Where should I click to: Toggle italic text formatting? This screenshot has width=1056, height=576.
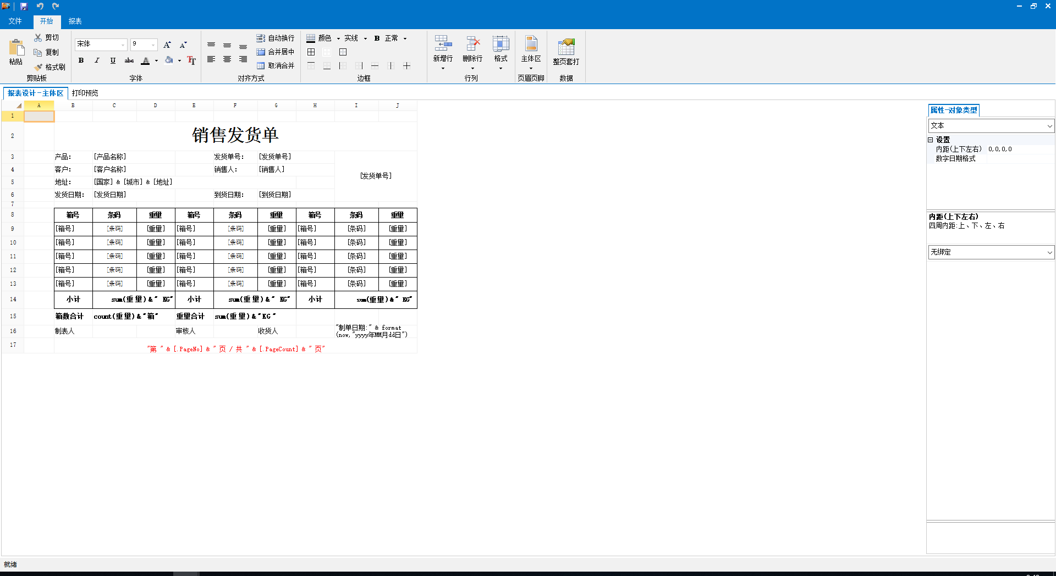tap(97, 60)
